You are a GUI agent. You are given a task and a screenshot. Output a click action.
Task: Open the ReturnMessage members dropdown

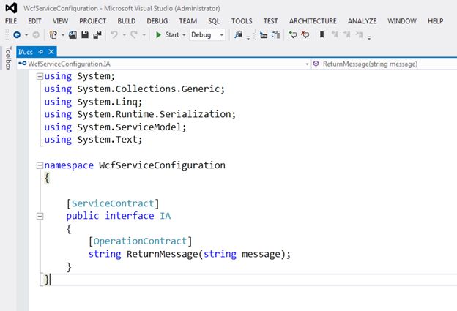pyautogui.click(x=384, y=64)
